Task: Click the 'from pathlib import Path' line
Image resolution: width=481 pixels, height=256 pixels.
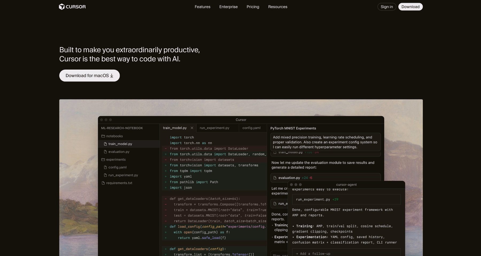Action: click(x=194, y=182)
